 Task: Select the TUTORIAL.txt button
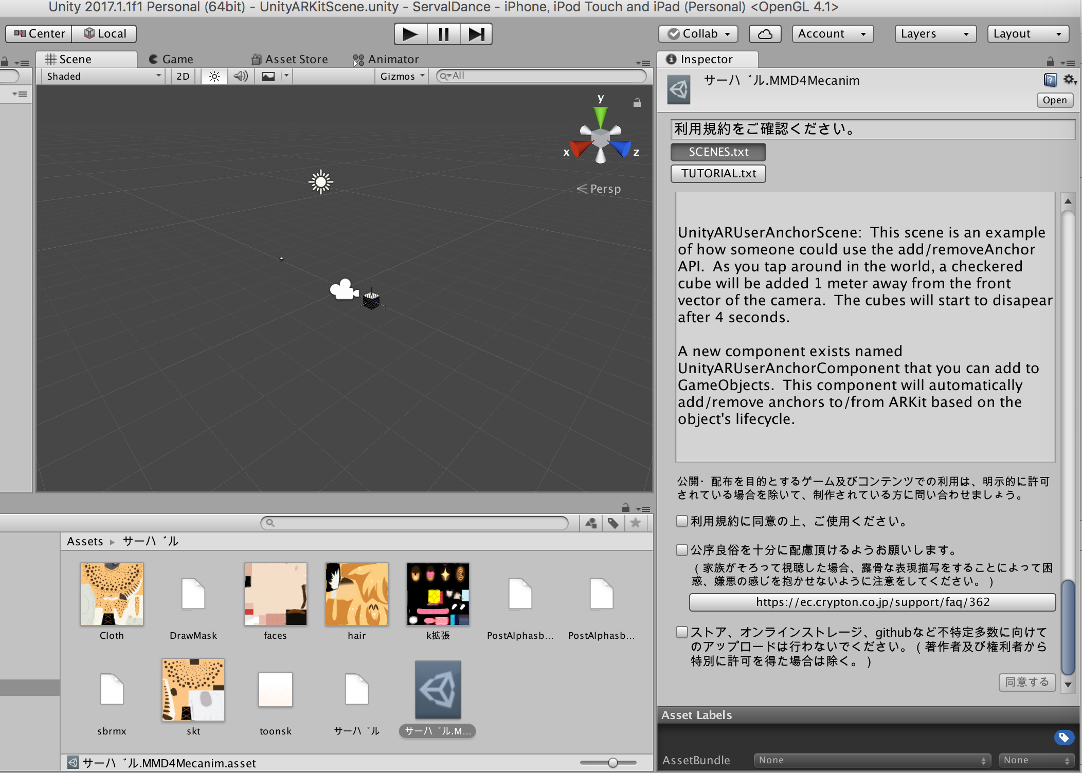[x=718, y=174]
